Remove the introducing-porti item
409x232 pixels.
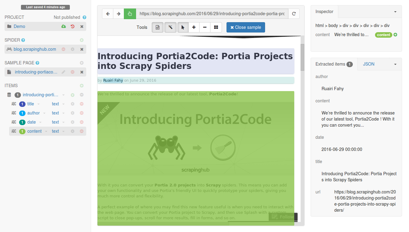pyautogui.click(x=82, y=95)
